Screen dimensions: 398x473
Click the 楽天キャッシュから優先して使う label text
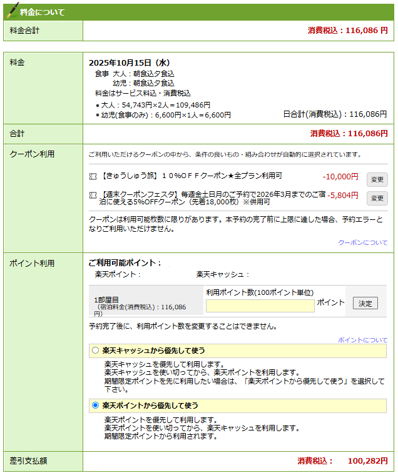pyautogui.click(x=153, y=351)
